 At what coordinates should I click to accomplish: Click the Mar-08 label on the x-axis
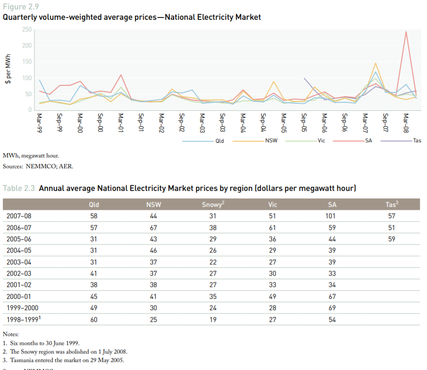pos(405,123)
